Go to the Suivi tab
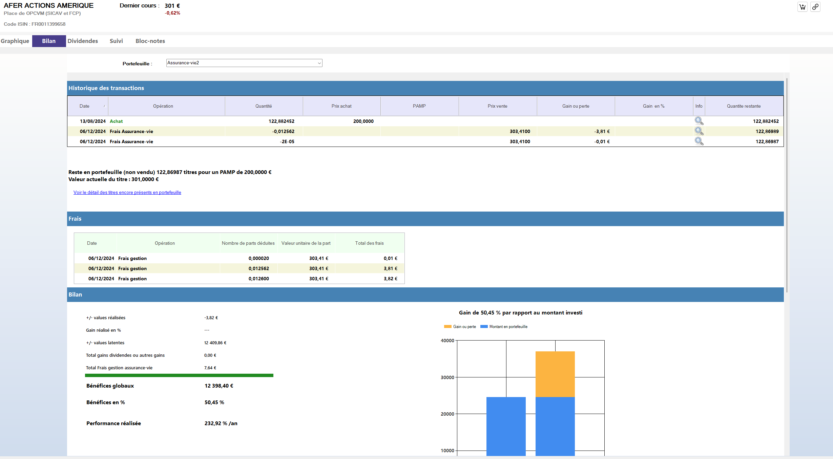Viewport: 833px width, 459px height. coord(116,41)
